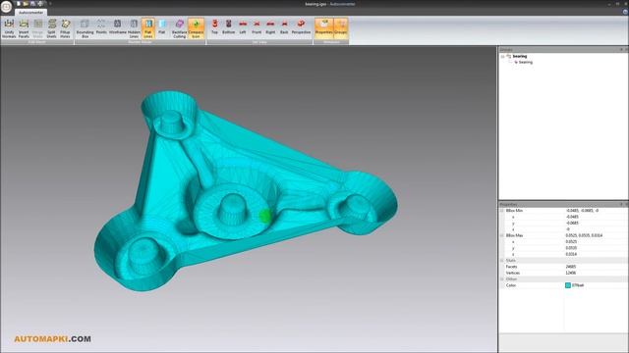Click the Color property label
This screenshot has width=629, height=353.
(511, 285)
